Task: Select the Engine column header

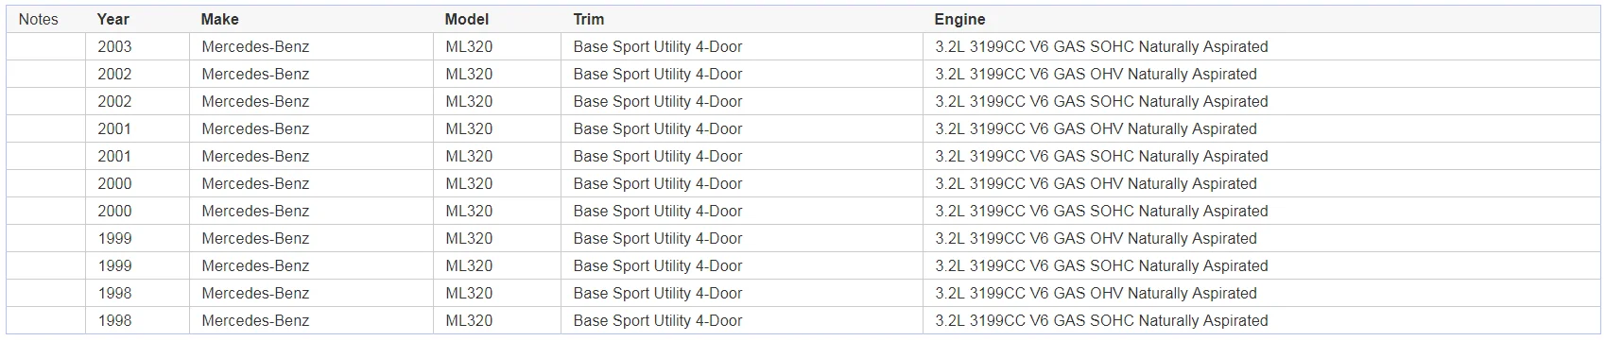Action: tap(959, 19)
